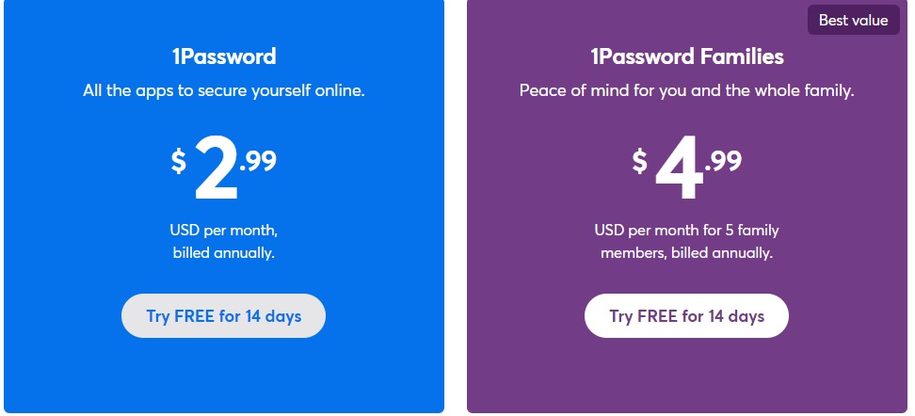
Task: Start the 1Password Families 14-day free trial
Action: pos(686,315)
